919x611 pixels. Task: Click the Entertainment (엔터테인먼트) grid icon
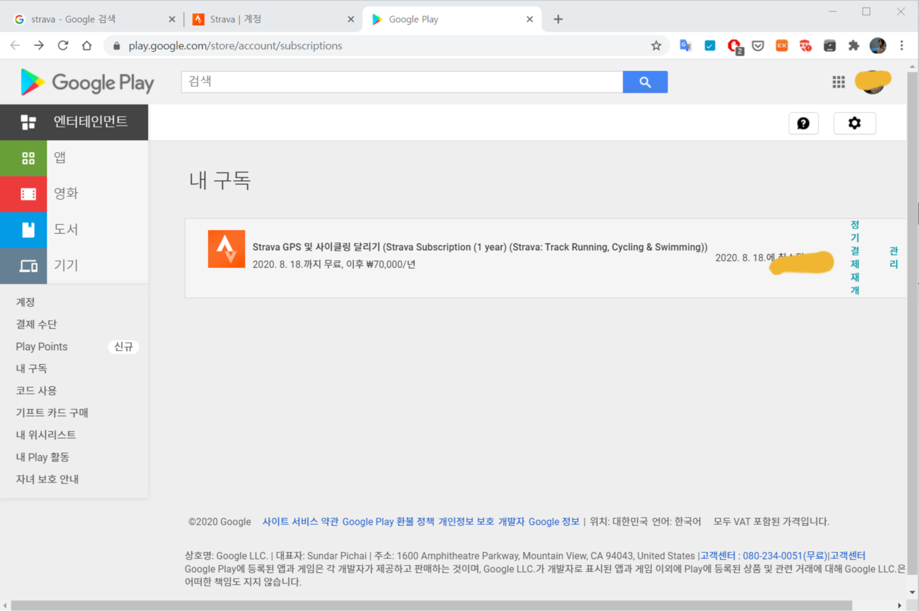tap(28, 122)
